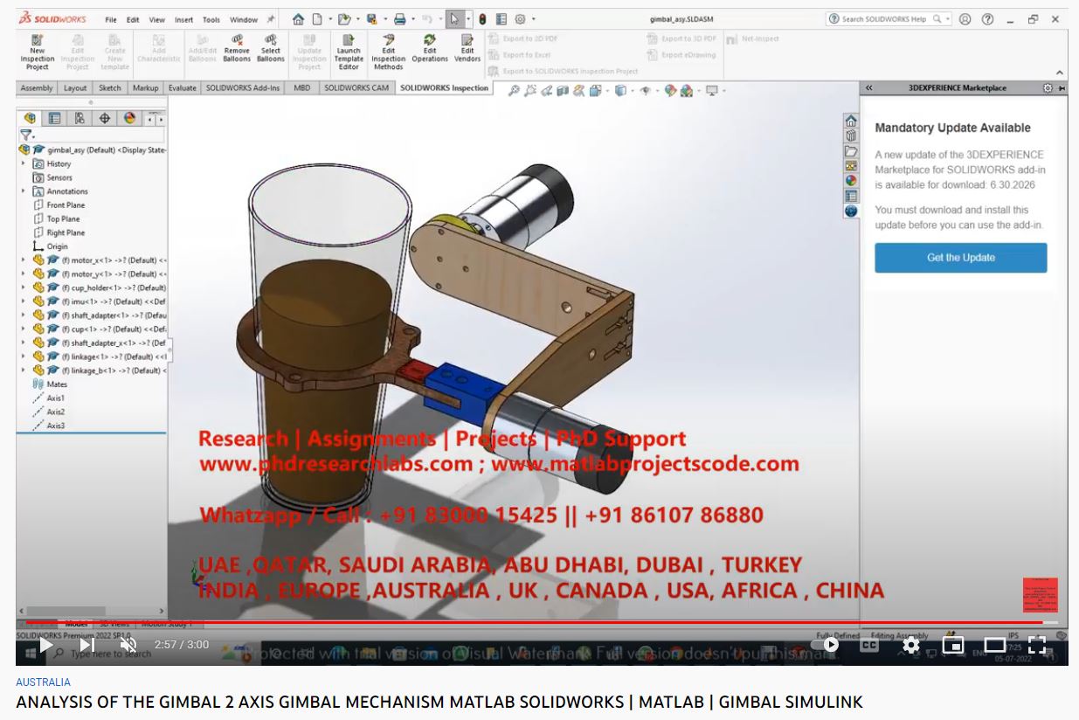Image resolution: width=1079 pixels, height=720 pixels.
Task: Toggle miniplayer mode
Action: point(953,645)
